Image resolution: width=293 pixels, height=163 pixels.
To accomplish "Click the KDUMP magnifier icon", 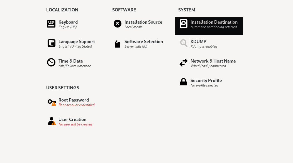I will pyautogui.click(x=184, y=43).
